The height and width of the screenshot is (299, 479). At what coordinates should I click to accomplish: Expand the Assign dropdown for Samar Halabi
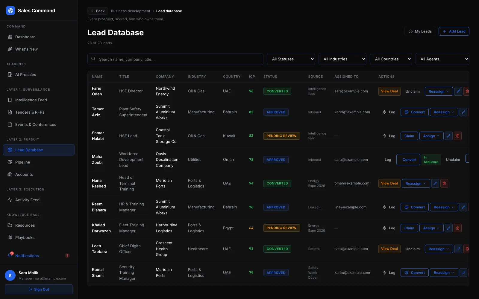pyautogui.click(x=431, y=136)
